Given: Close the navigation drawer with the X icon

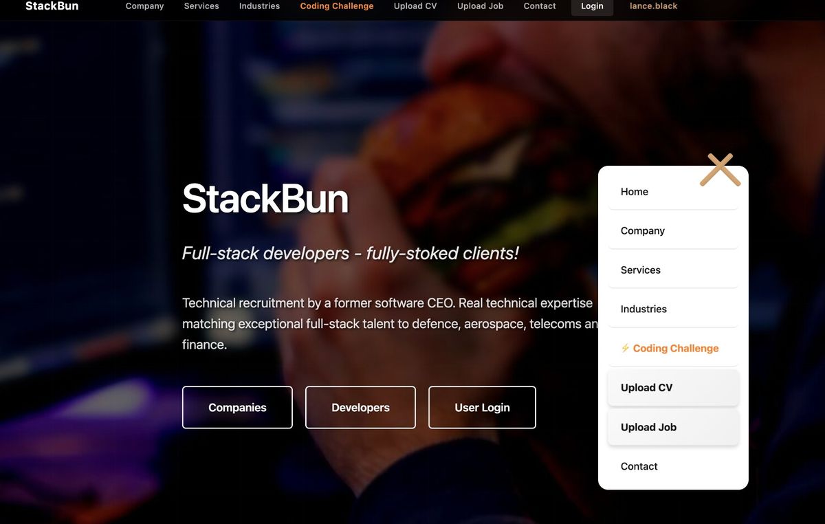Looking at the screenshot, I should (720, 168).
